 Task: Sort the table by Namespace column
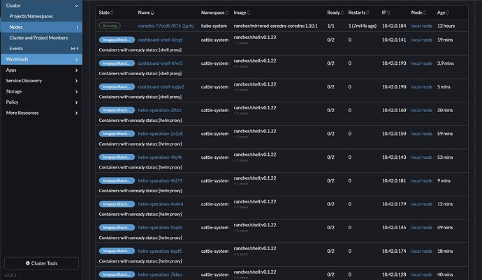[214, 13]
